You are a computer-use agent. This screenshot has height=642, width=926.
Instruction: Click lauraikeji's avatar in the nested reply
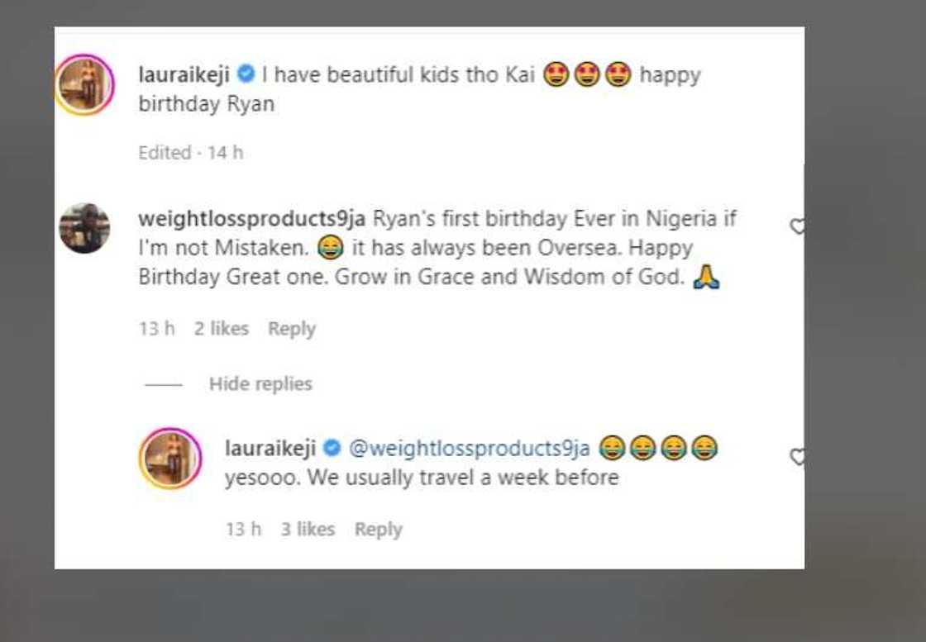(169, 459)
